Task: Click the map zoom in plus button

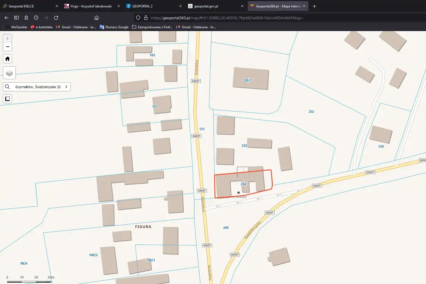Action: [x=7, y=38]
